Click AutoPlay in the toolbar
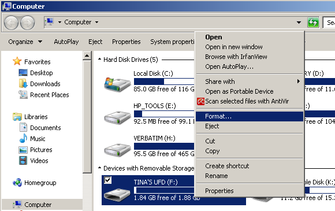The width and height of the screenshot is (335, 211). click(66, 42)
